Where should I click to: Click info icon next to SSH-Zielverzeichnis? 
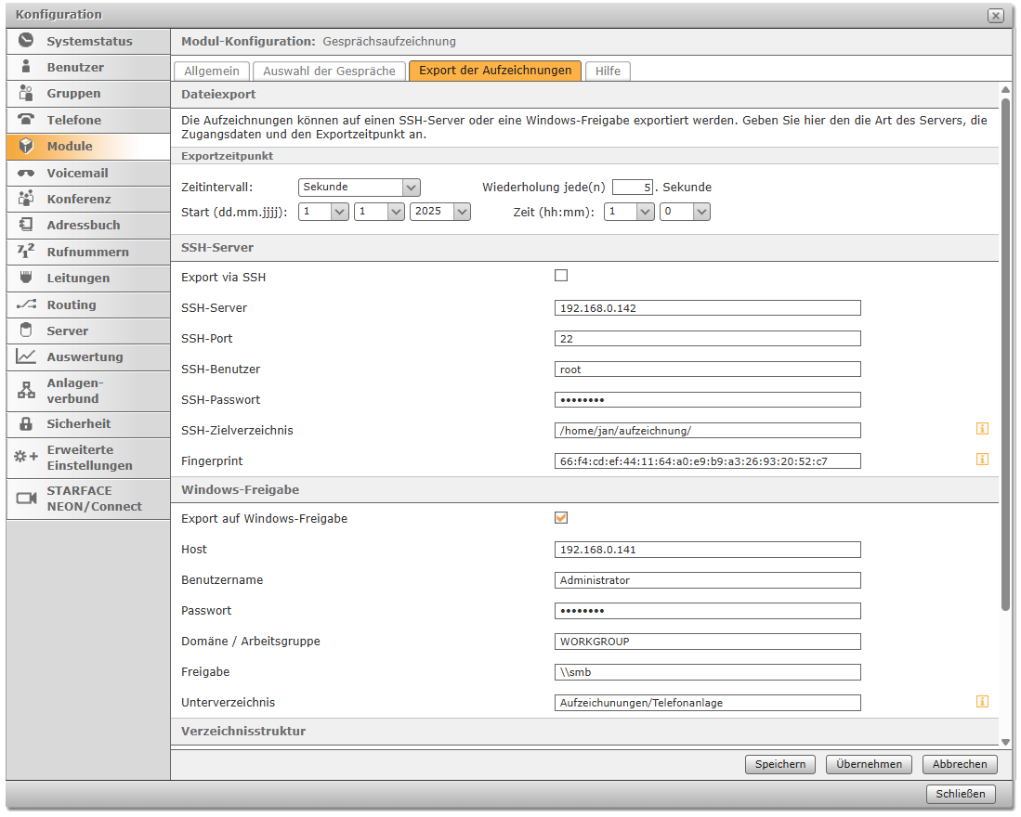click(x=982, y=429)
